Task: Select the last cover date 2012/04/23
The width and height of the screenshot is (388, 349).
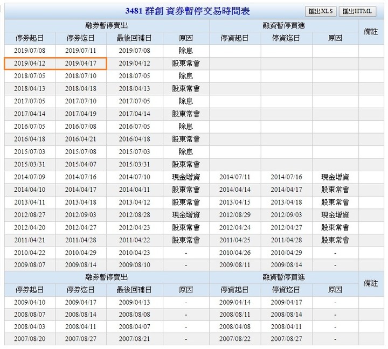Action: (x=134, y=228)
